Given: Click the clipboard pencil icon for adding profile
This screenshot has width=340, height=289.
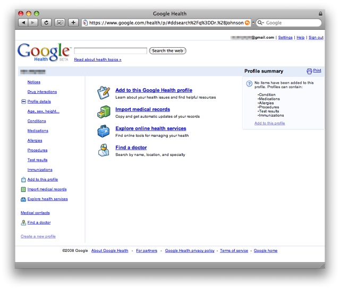Looking at the screenshot, I should coord(104,93).
